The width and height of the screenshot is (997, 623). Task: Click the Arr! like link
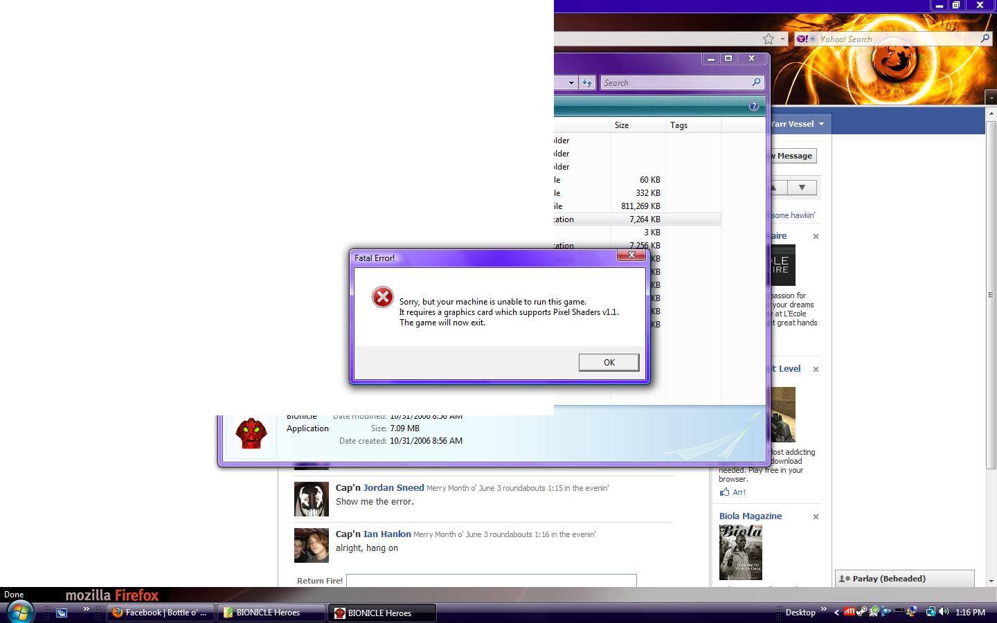739,492
